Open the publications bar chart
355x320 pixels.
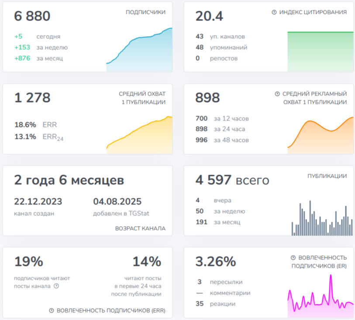(x=322, y=218)
